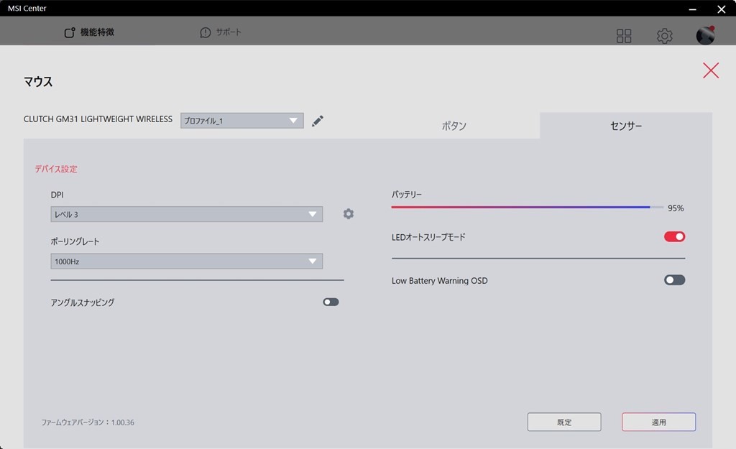
Task: Click the CLUTCH GM31 LIGHTWEIGHT WIRELESS label
Action: [x=98, y=119]
